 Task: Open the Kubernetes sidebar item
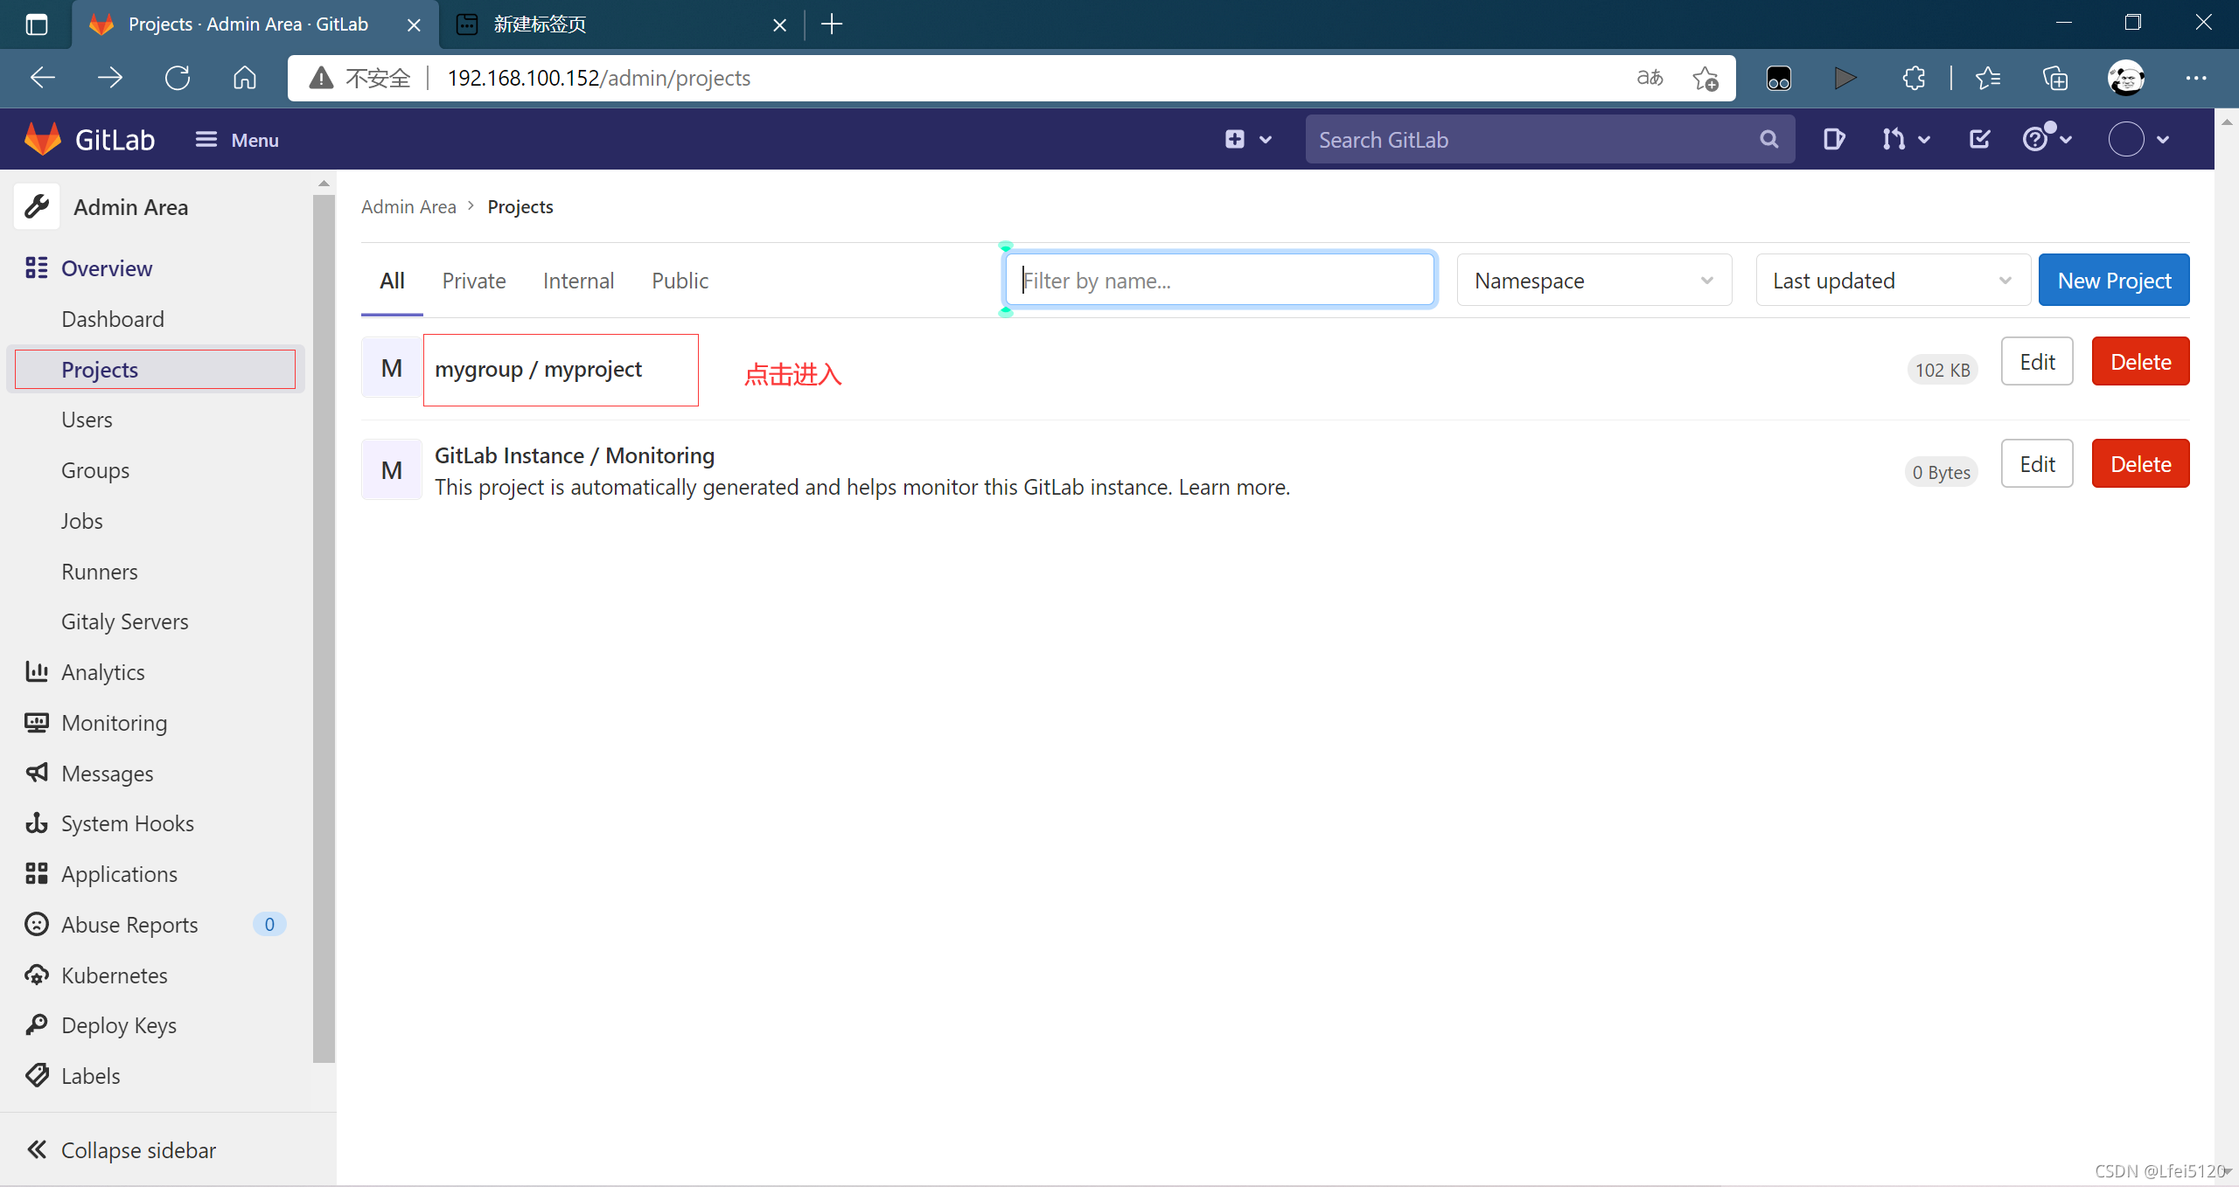click(114, 975)
